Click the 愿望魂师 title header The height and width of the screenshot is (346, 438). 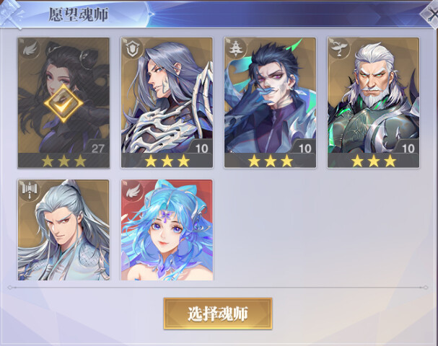(79, 14)
